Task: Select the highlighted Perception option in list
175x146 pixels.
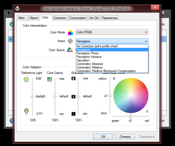Action: [x=112, y=50]
